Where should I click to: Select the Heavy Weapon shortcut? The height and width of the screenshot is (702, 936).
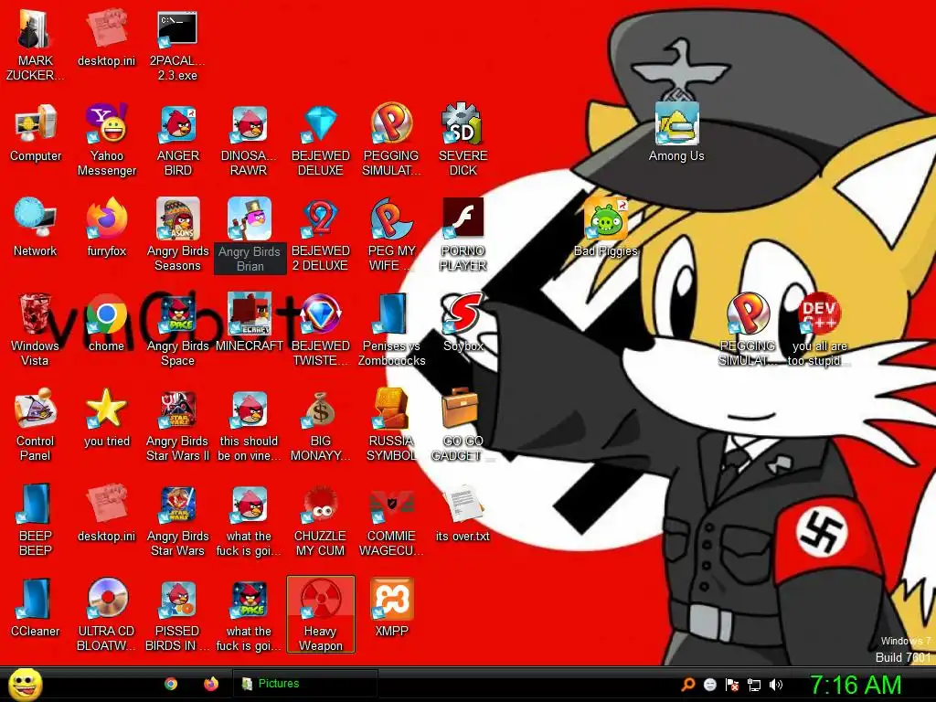321,615
